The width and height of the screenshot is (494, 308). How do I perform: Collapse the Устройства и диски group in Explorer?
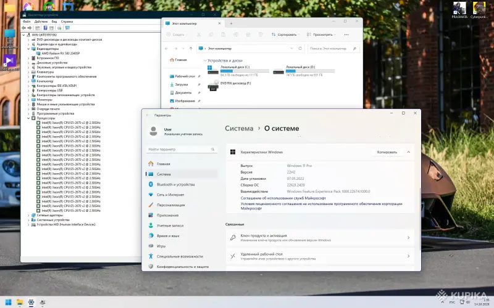[x=205, y=60]
